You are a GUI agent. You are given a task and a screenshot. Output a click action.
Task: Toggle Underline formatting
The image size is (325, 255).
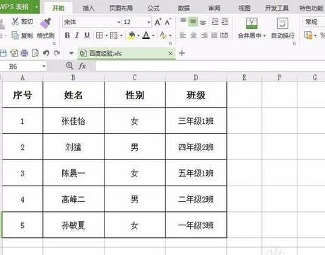87,35
